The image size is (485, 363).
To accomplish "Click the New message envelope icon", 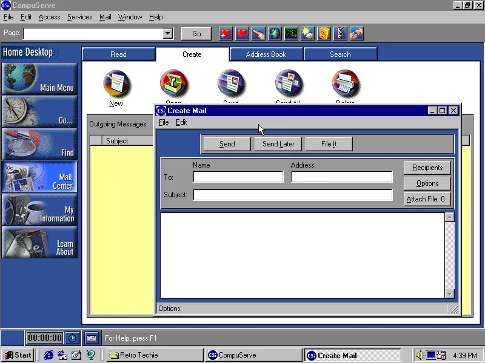I will pyautogui.click(x=116, y=83).
